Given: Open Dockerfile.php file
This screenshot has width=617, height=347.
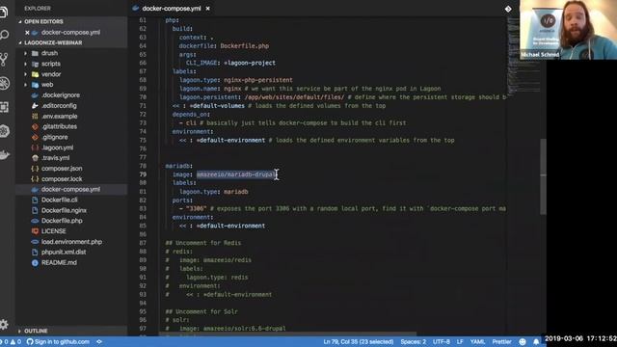Looking at the screenshot, I should pos(62,221).
